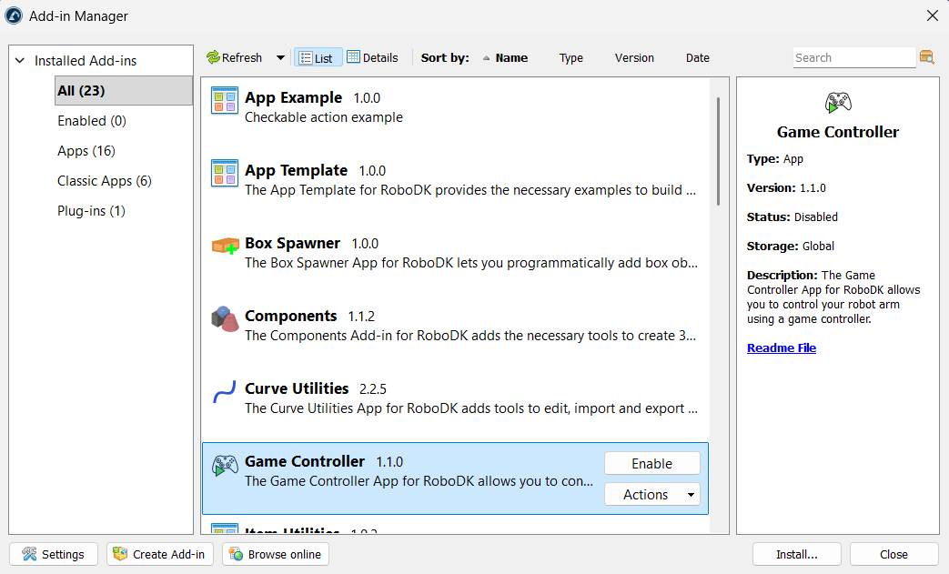Click the App Example icon in list
Screen dimensions: 949x574
pyautogui.click(x=224, y=100)
